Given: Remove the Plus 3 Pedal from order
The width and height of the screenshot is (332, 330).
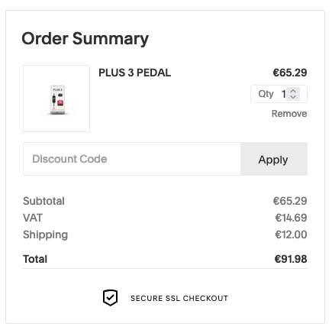Looking at the screenshot, I should click(x=289, y=114).
